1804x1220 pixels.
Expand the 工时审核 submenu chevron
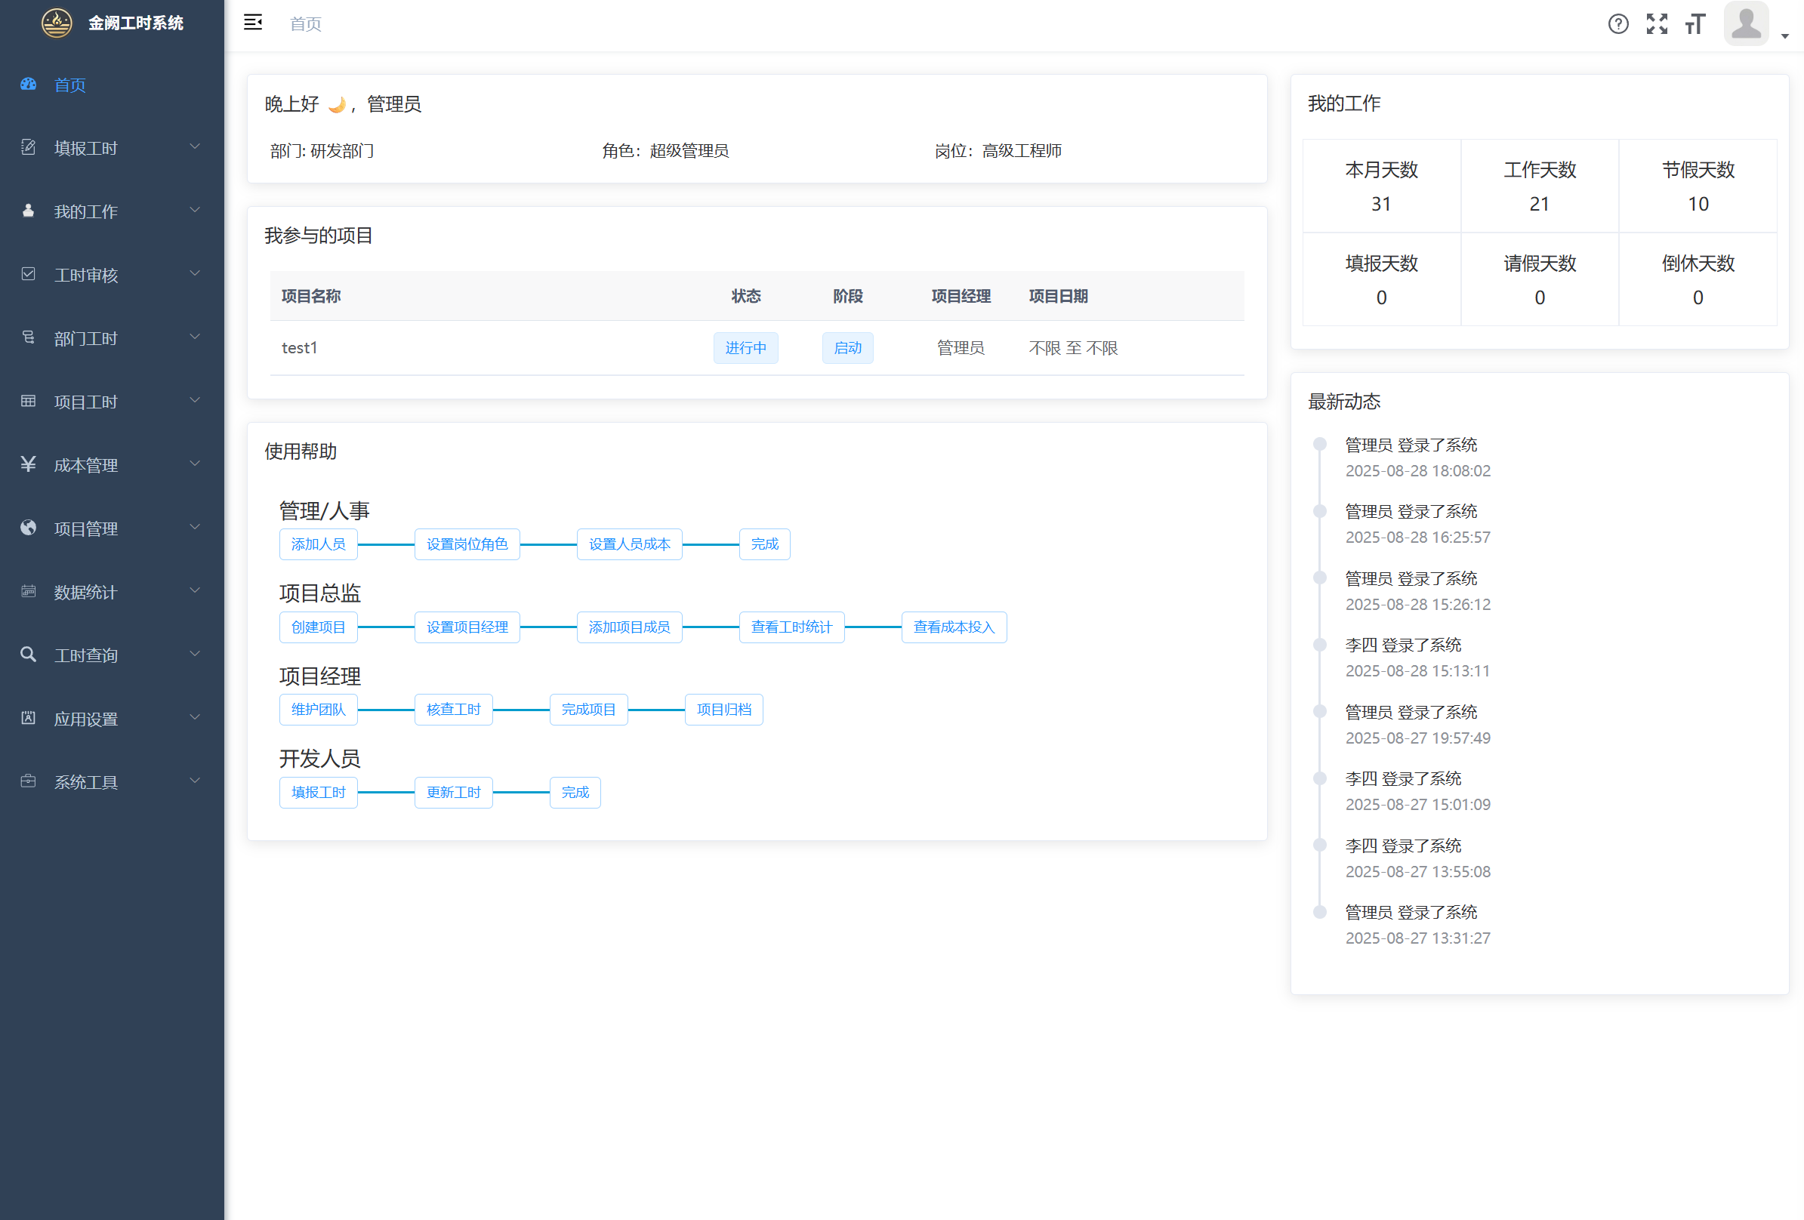[x=195, y=273]
